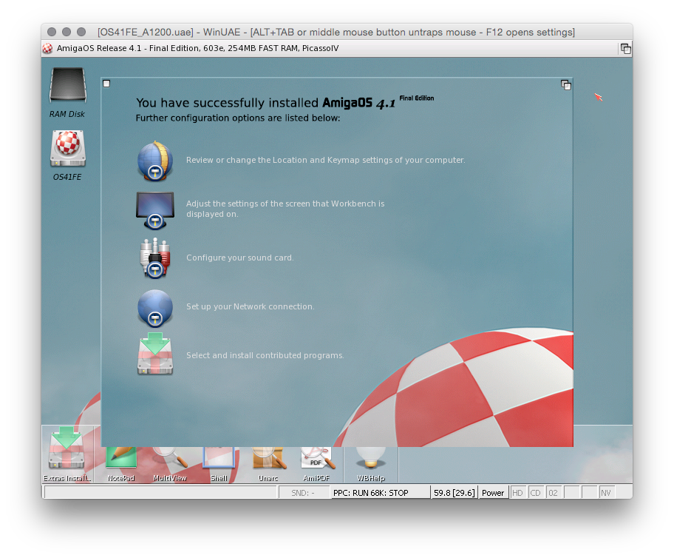This screenshot has width=674, height=558.
Task: Open the contributed programs installer icon
Action: pyautogui.click(x=155, y=354)
